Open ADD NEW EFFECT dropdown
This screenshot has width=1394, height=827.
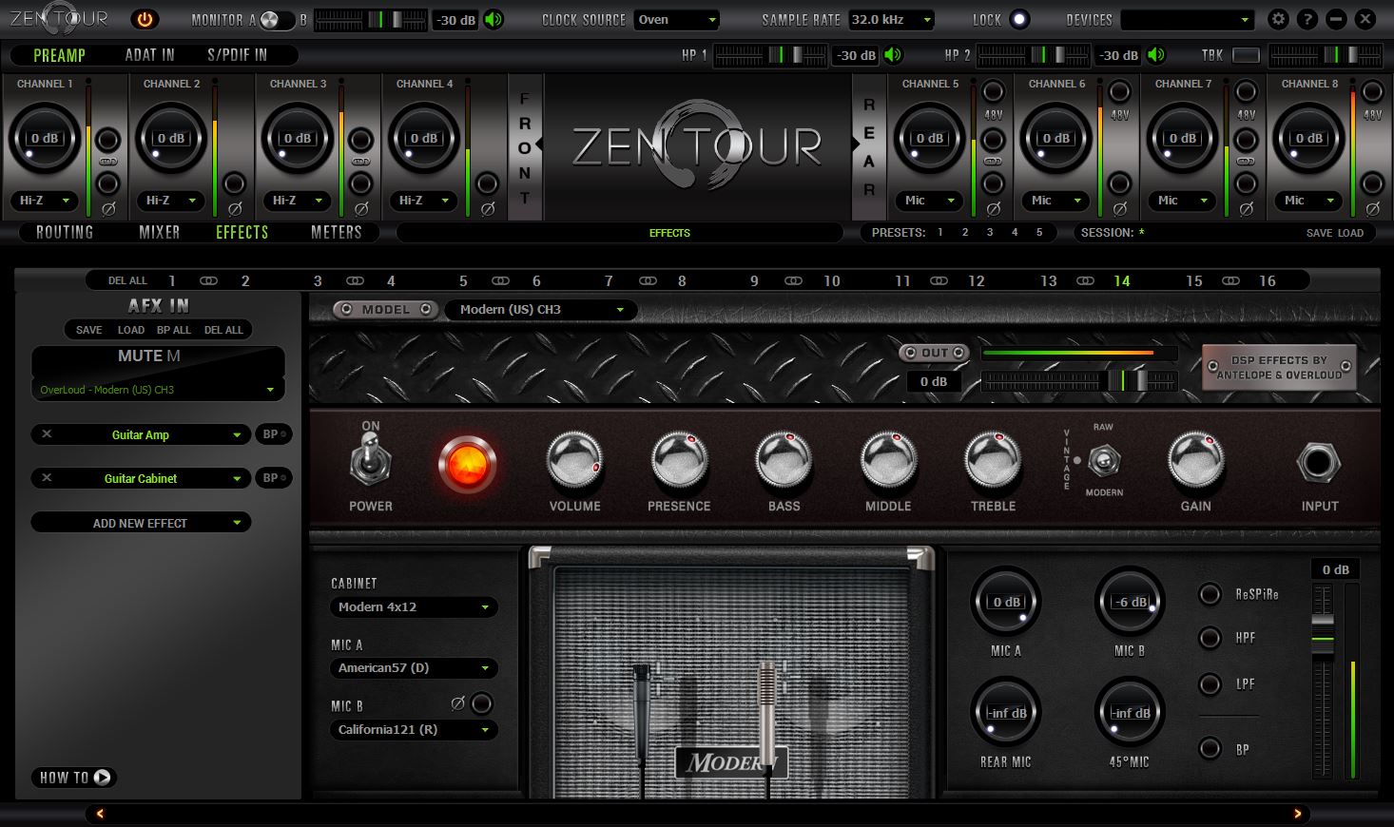(x=141, y=523)
